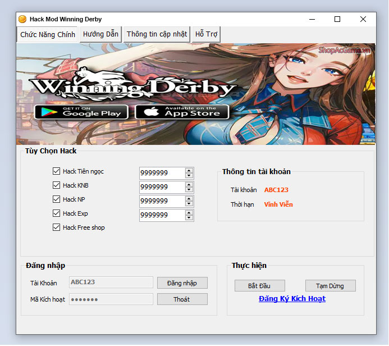Close the Hack Mod Winning Derby window
389x346 pixels.
(x=363, y=19)
